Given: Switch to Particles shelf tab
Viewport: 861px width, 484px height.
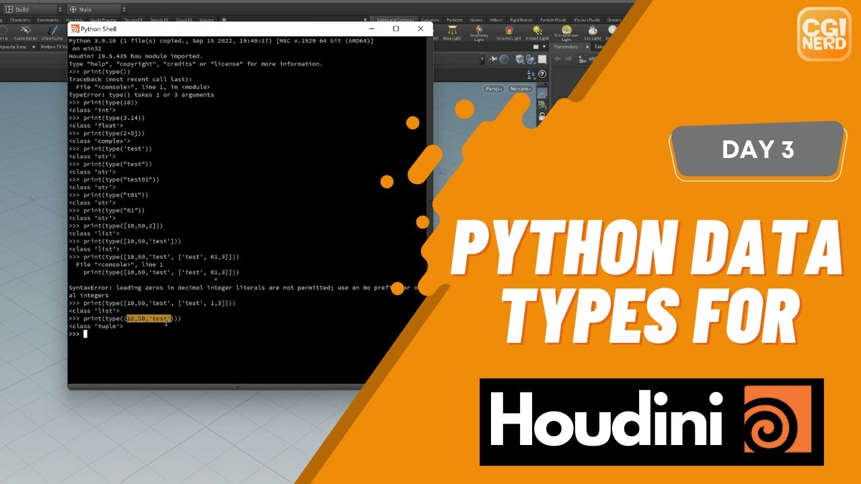Looking at the screenshot, I should tap(455, 20).
